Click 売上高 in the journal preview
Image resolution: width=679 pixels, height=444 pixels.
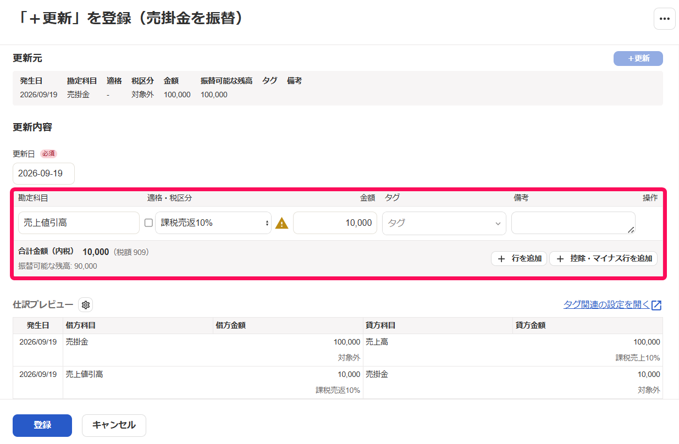[x=377, y=342]
